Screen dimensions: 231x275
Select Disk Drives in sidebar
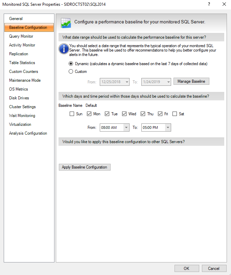[x=29, y=98]
